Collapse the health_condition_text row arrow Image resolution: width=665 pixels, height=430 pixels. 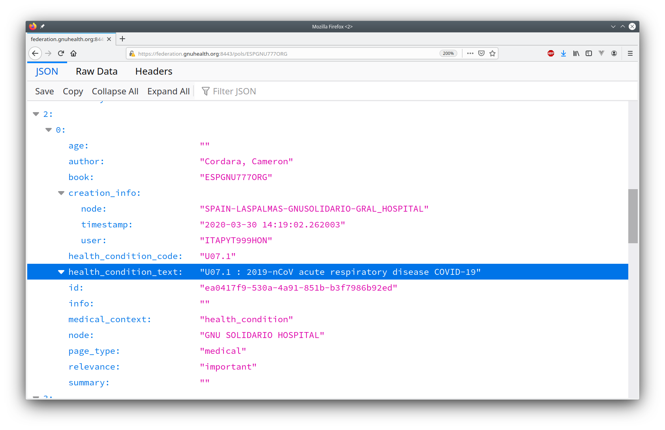61,272
